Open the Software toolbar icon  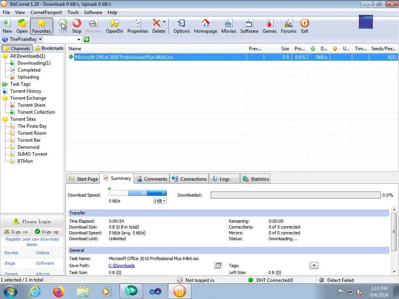coord(249,26)
